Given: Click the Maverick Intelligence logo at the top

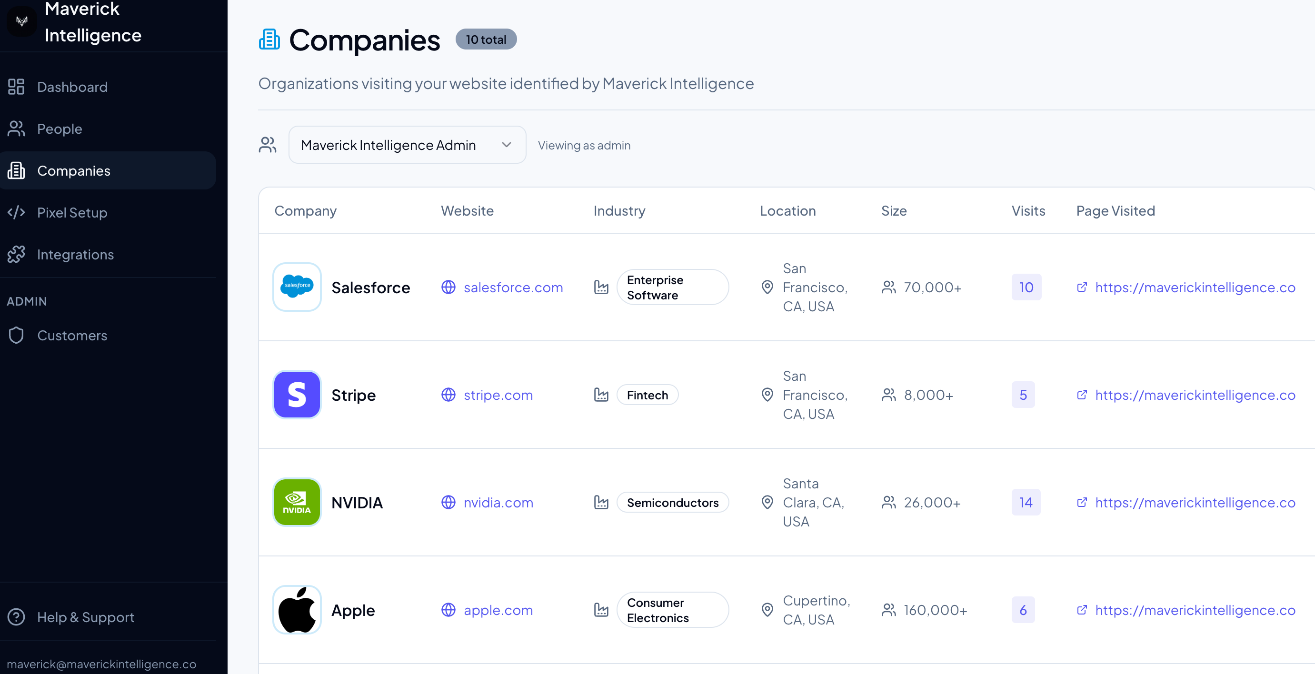Looking at the screenshot, I should click(x=21, y=21).
